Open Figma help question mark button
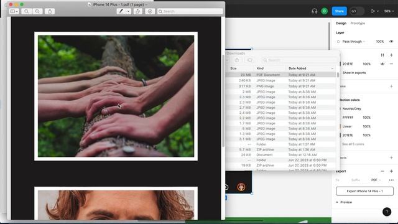Screen dimensions: 398x224 point(387,212)
